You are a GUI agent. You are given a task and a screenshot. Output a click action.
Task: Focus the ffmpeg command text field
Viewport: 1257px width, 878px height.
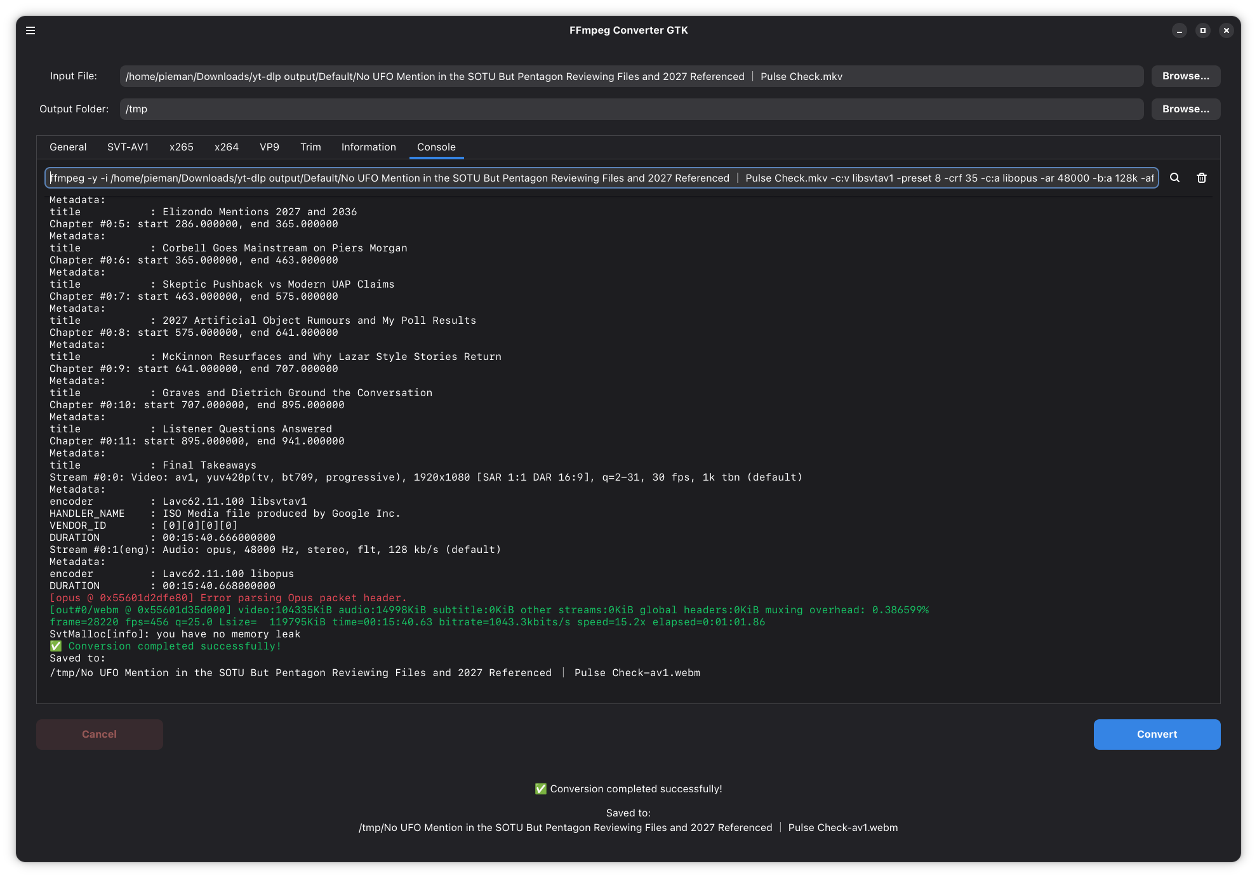(x=601, y=178)
